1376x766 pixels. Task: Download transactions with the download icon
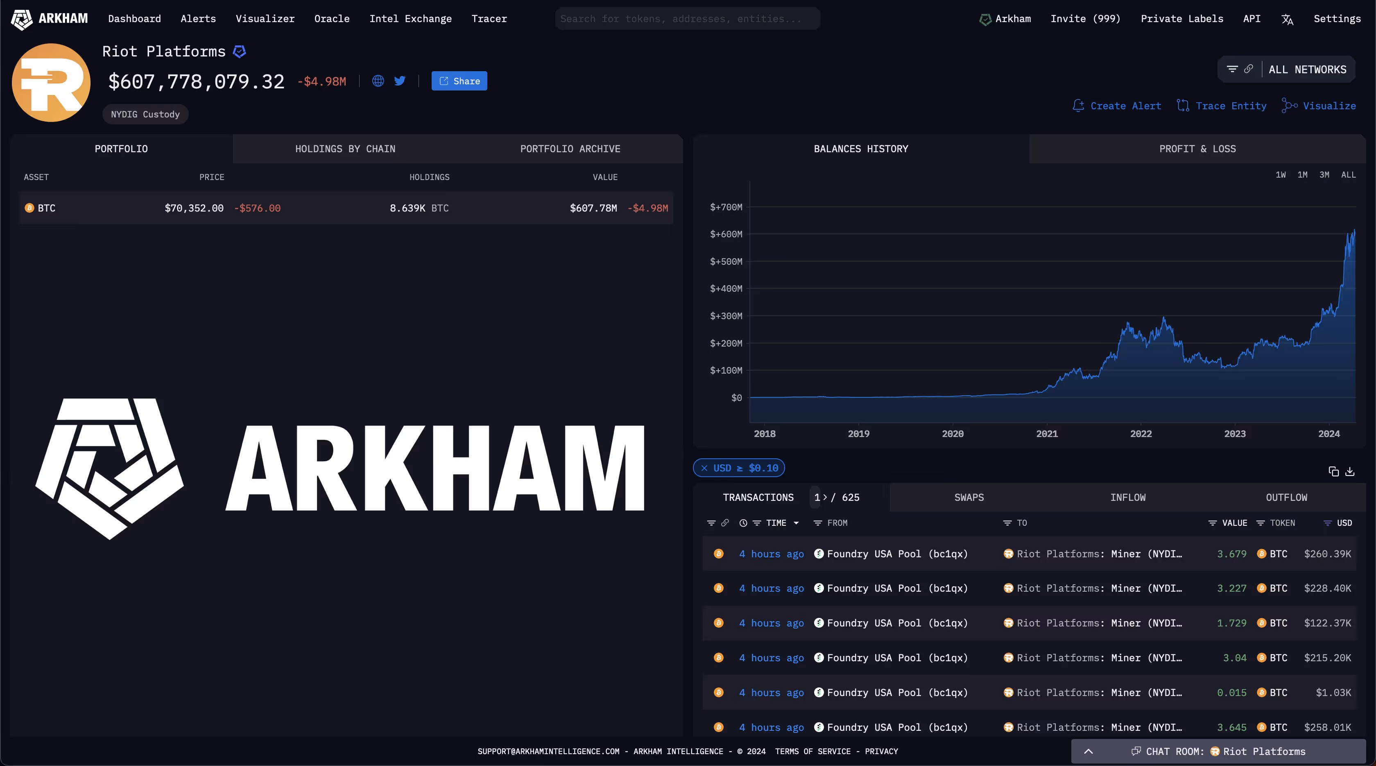[x=1350, y=471]
